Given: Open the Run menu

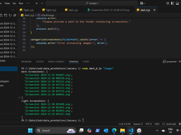Looking at the screenshot, I should [21, 3].
